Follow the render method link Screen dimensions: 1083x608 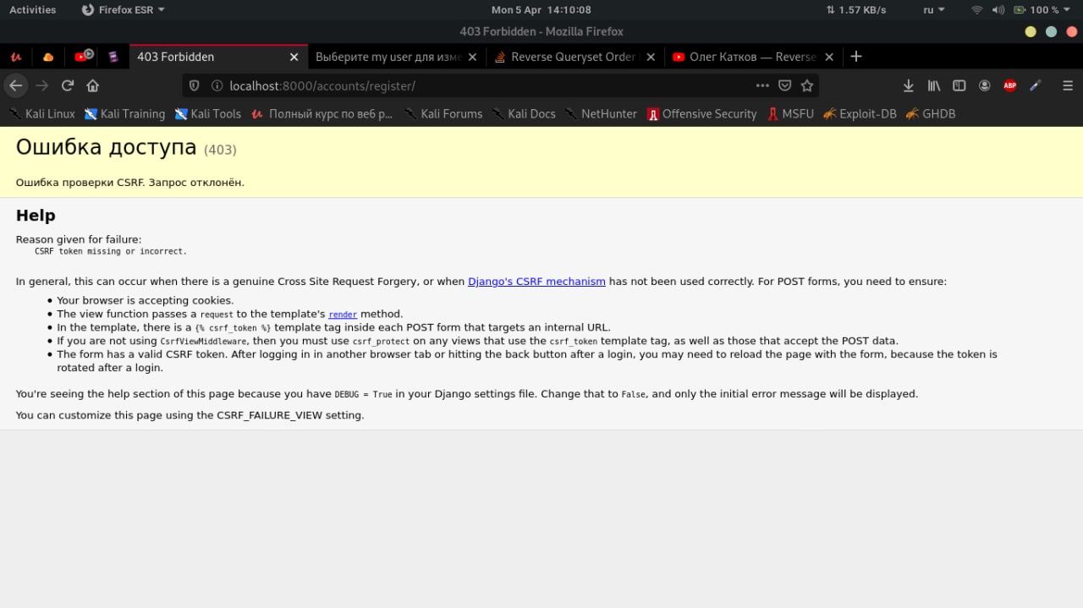pyautogui.click(x=343, y=314)
